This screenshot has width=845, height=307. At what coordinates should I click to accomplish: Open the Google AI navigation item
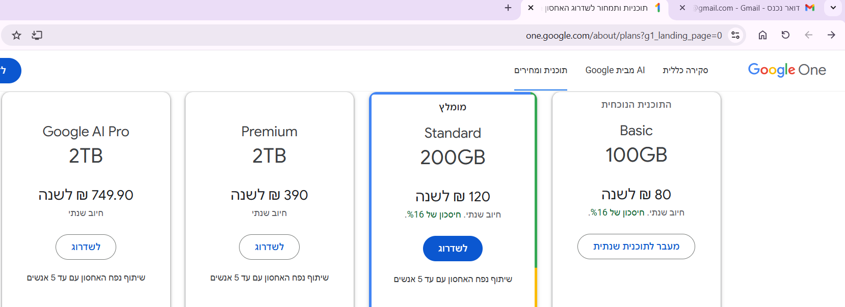(x=615, y=70)
